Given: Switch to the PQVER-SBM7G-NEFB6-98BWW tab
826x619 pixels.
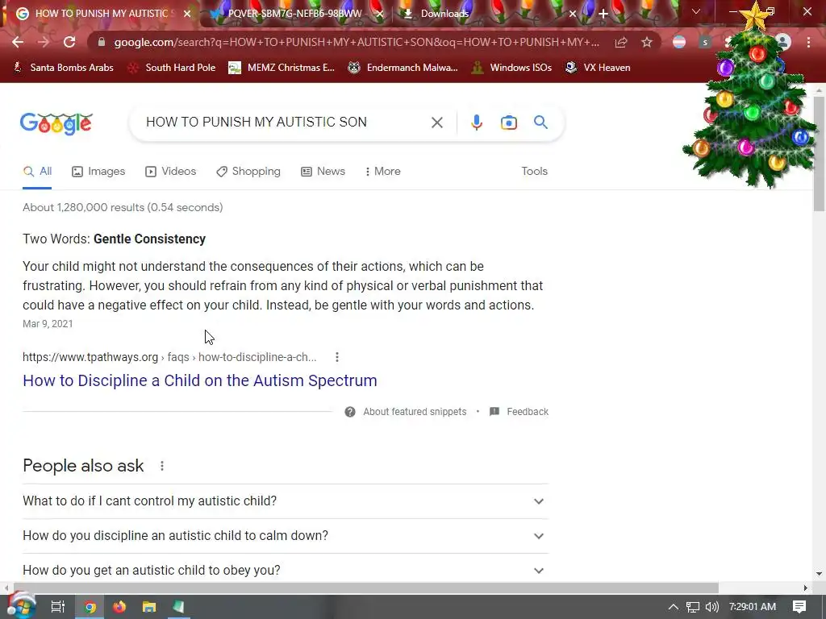Looking at the screenshot, I should [x=294, y=14].
